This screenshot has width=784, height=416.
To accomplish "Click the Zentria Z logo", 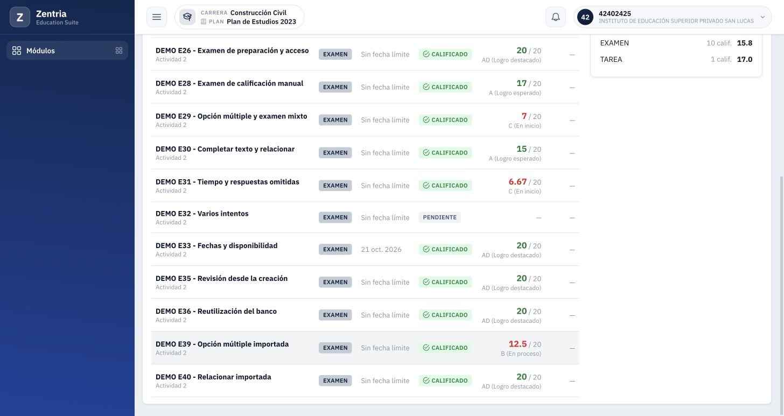I will (20, 17).
